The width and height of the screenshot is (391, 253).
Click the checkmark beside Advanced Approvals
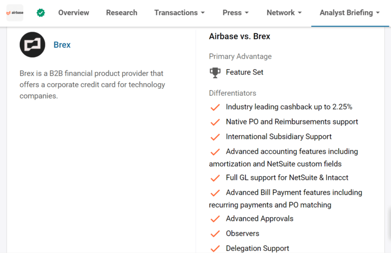(215, 219)
